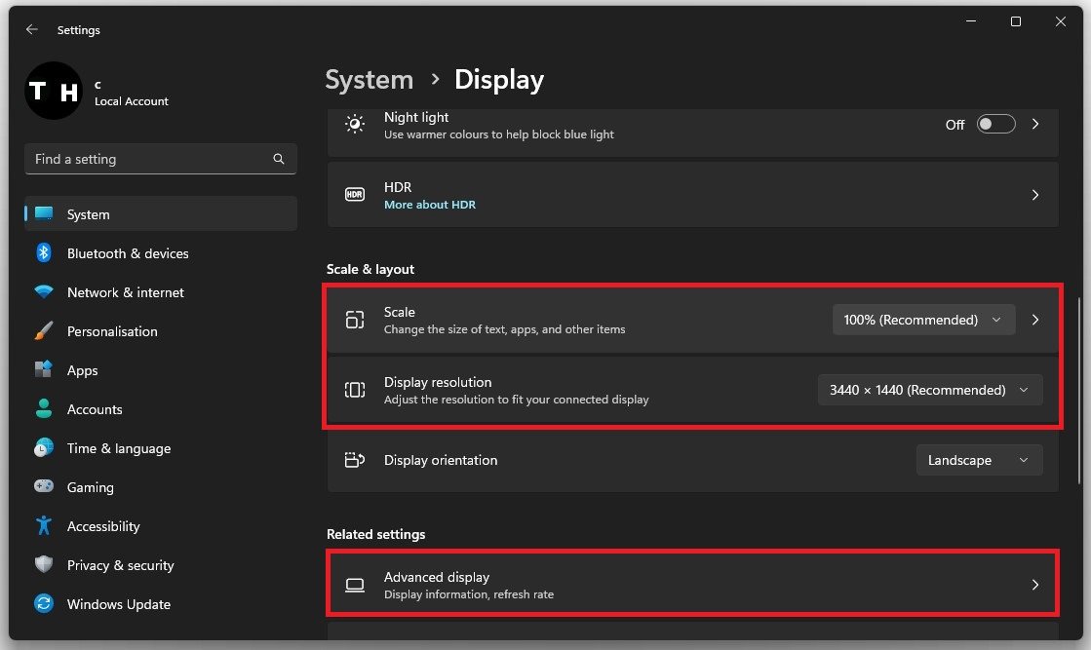Open Advanced display settings
The image size is (1091, 650).
pos(692,585)
